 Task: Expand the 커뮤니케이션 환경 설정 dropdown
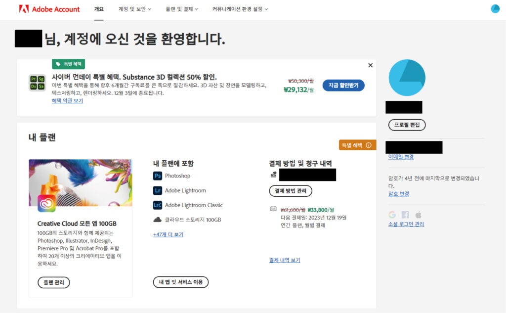click(240, 9)
